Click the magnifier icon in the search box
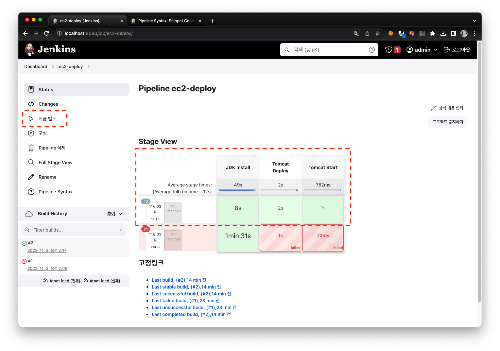Viewport: 500px width, 351px height. tap(287, 50)
